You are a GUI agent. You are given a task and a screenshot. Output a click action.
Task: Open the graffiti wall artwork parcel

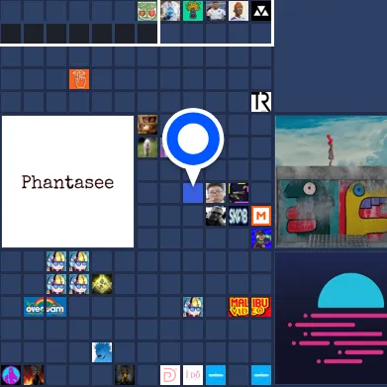pyautogui.click(x=331, y=181)
